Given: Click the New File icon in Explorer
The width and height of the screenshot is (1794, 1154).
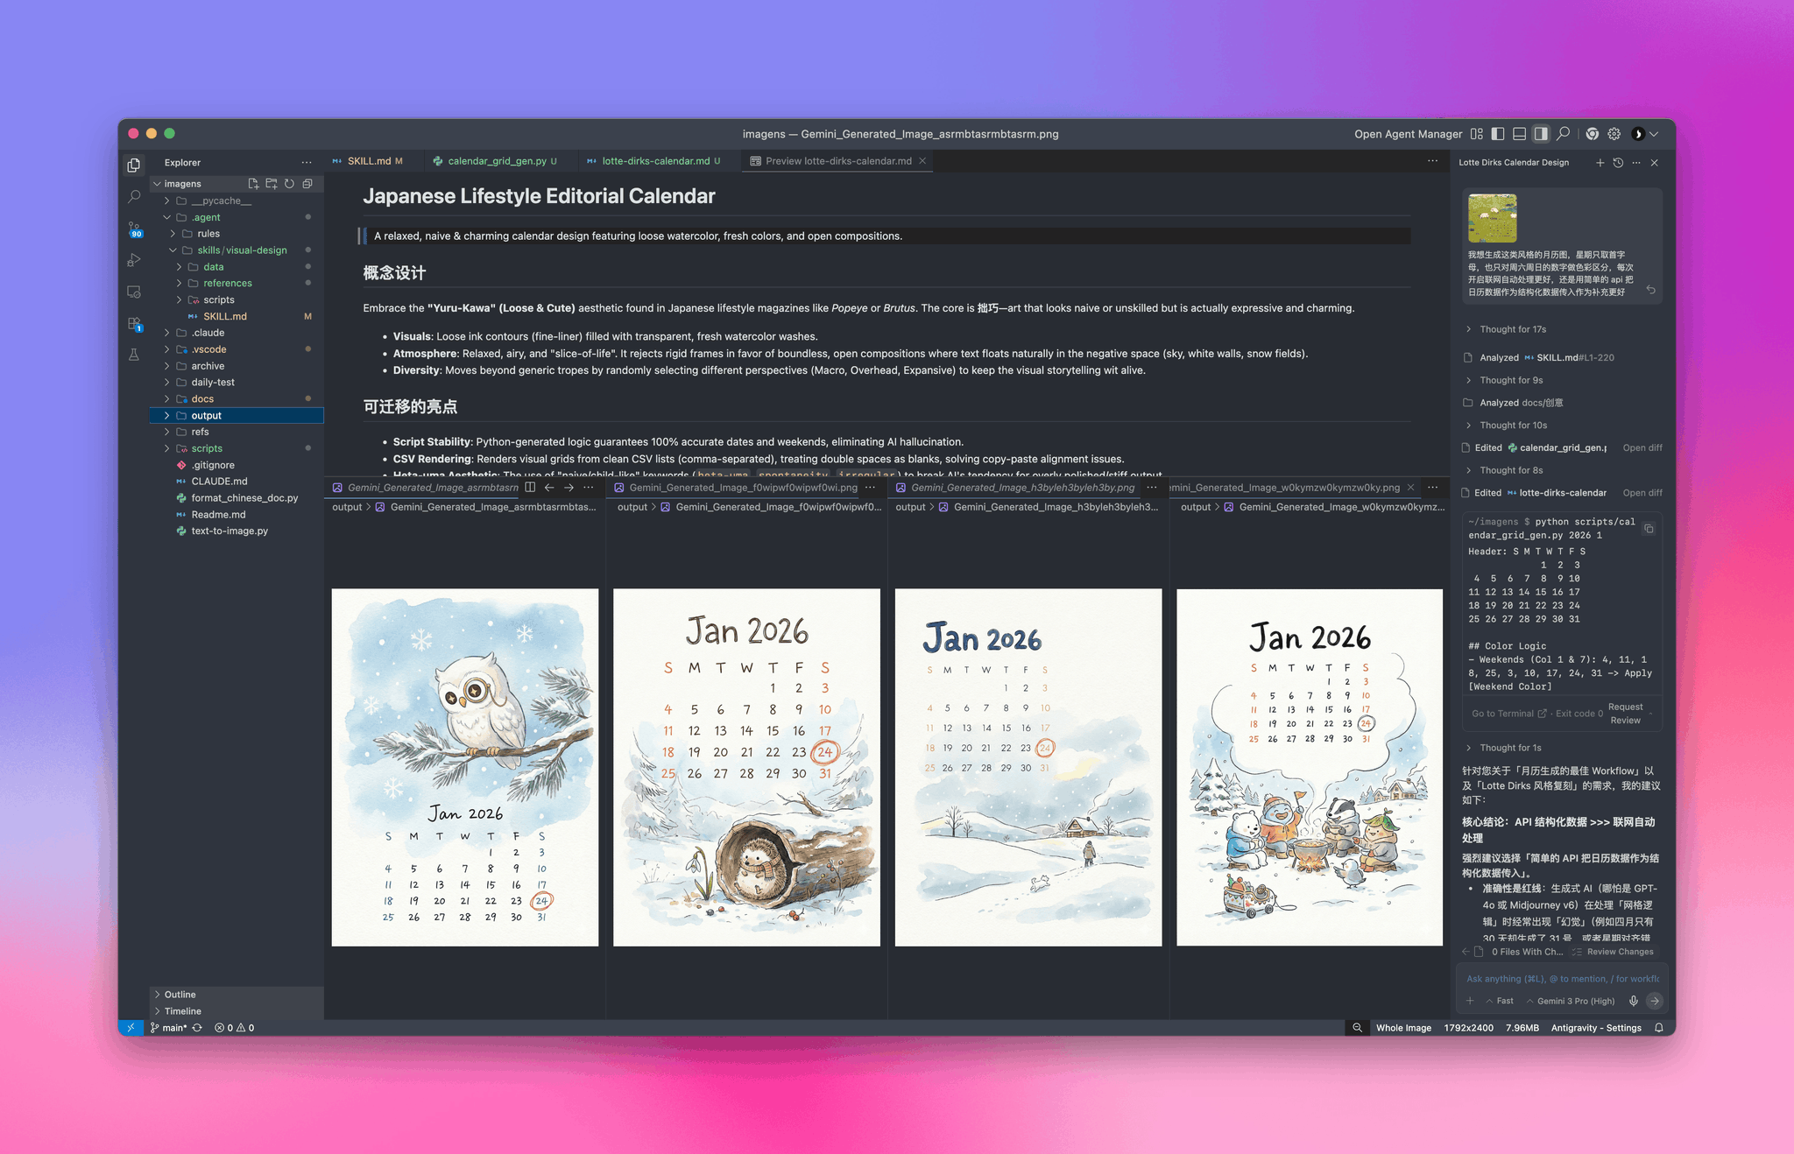Looking at the screenshot, I should click(x=253, y=184).
